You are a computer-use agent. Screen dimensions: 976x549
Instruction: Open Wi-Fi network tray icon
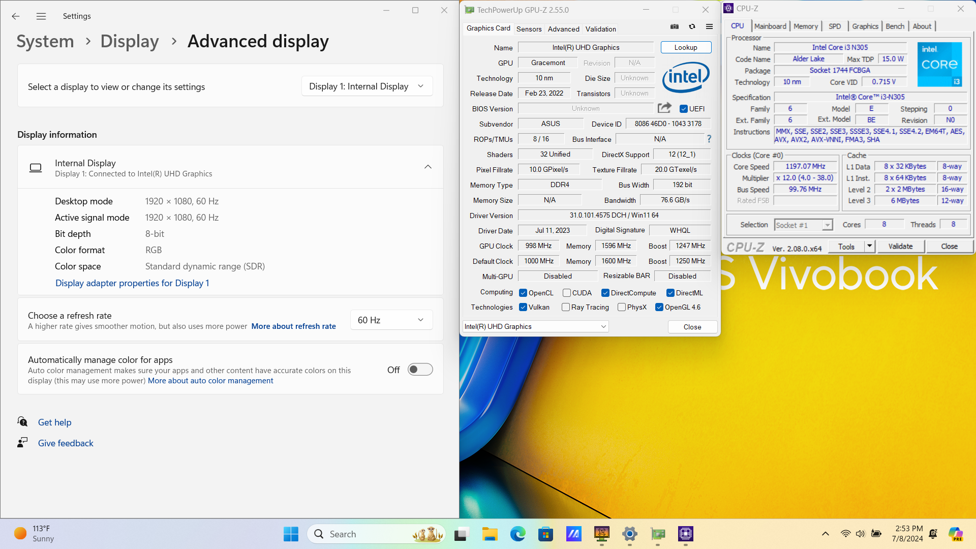tap(845, 534)
